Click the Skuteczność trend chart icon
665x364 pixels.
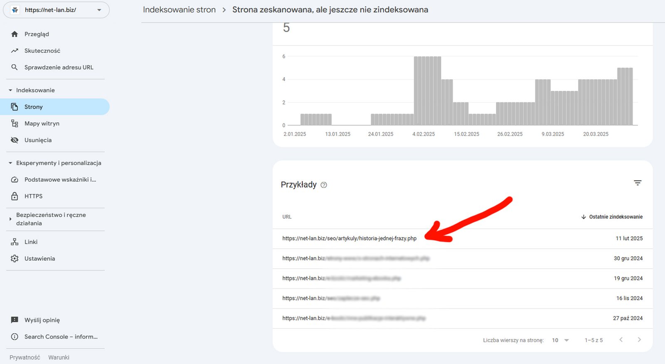point(15,51)
